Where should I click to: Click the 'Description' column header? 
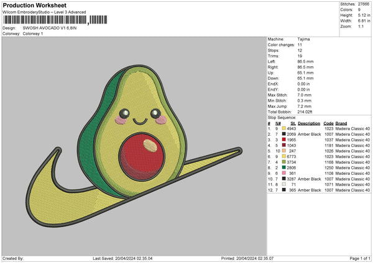click(x=309, y=123)
